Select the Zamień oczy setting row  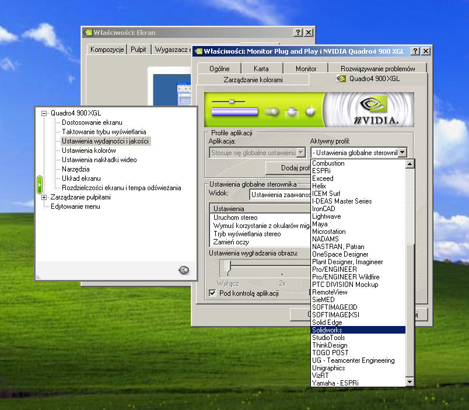pos(260,242)
